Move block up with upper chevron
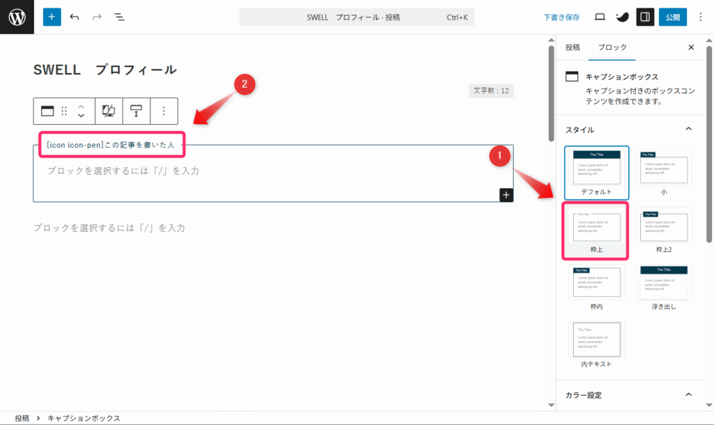This screenshot has height=425, width=714. click(81, 107)
